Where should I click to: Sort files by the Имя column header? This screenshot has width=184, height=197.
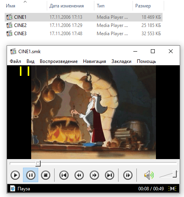tap(11, 6)
